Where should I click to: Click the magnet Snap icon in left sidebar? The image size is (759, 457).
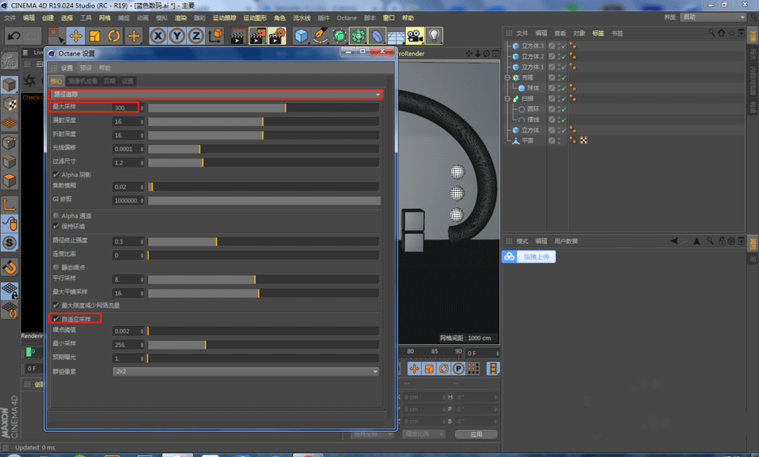[10, 267]
